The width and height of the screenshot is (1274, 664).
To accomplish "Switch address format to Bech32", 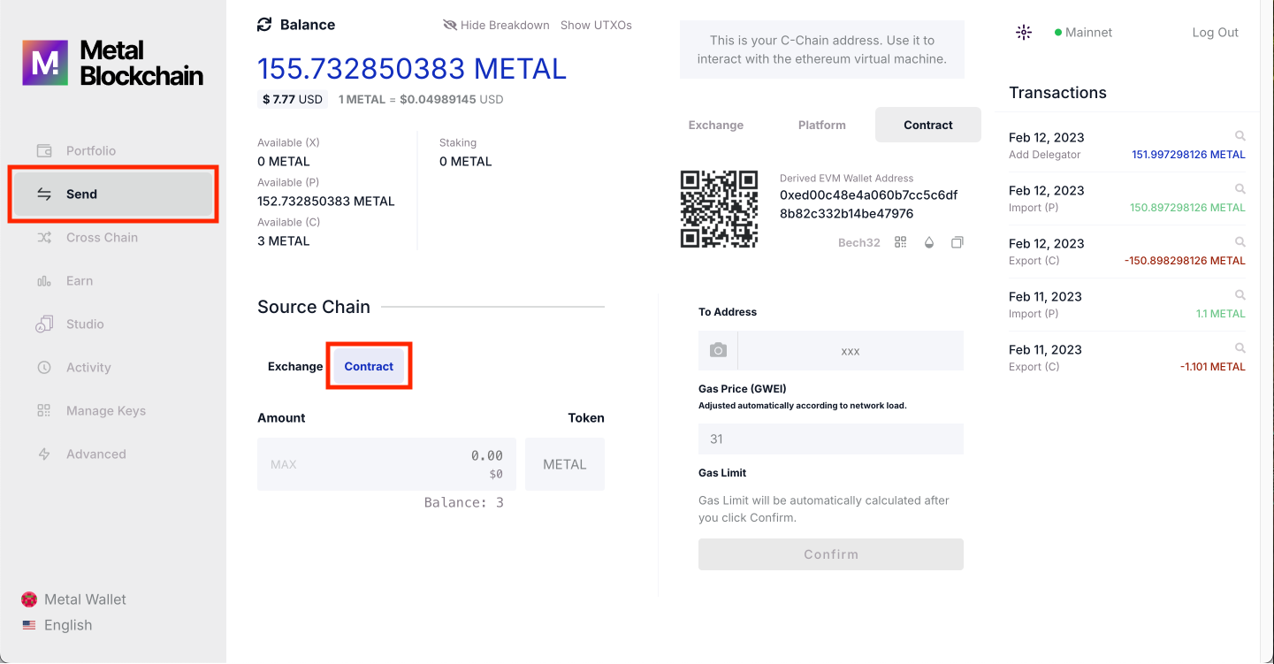I will [x=858, y=242].
